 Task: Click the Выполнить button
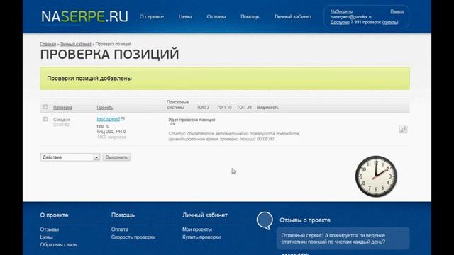(116, 157)
